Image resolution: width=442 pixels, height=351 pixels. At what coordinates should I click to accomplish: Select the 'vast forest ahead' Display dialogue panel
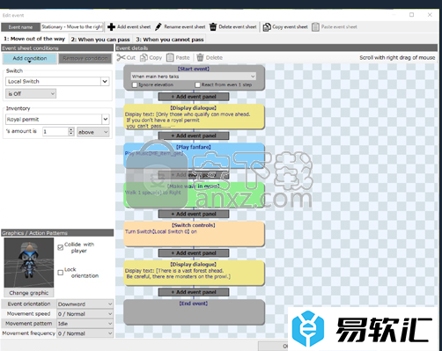[x=194, y=273]
